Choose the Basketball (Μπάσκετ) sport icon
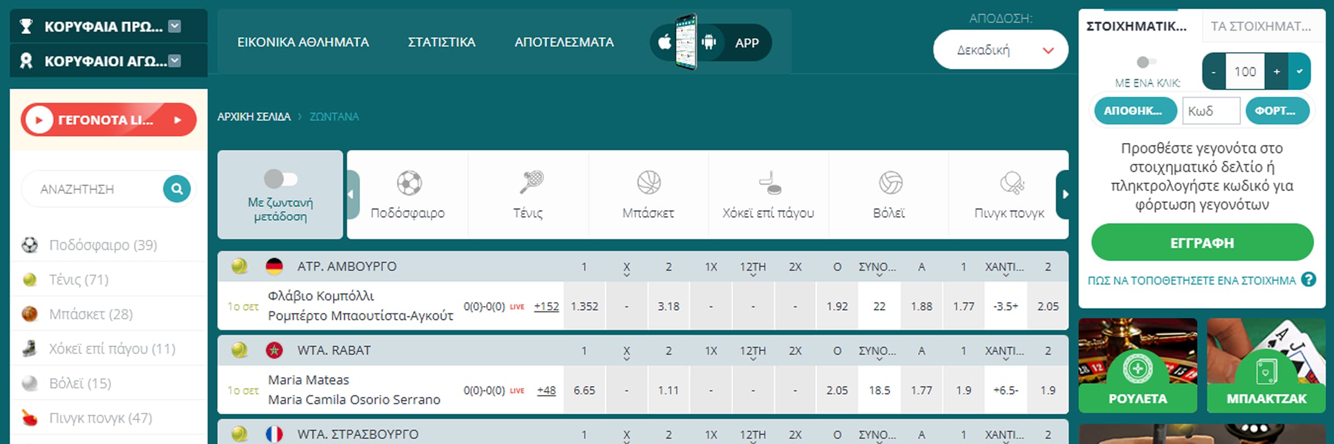This screenshot has height=444, width=1334. tap(648, 182)
